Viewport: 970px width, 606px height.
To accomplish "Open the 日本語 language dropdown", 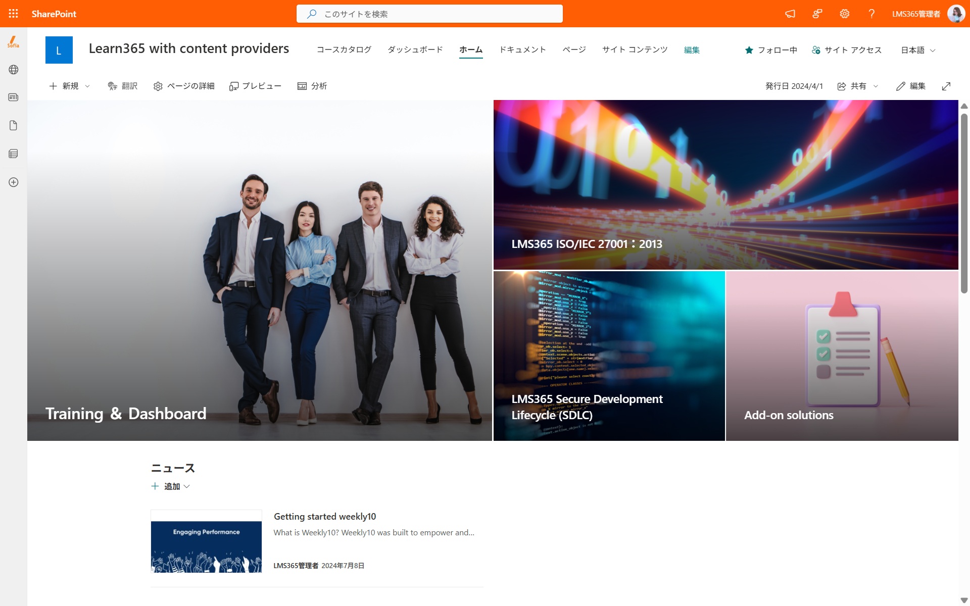I will click(x=918, y=50).
